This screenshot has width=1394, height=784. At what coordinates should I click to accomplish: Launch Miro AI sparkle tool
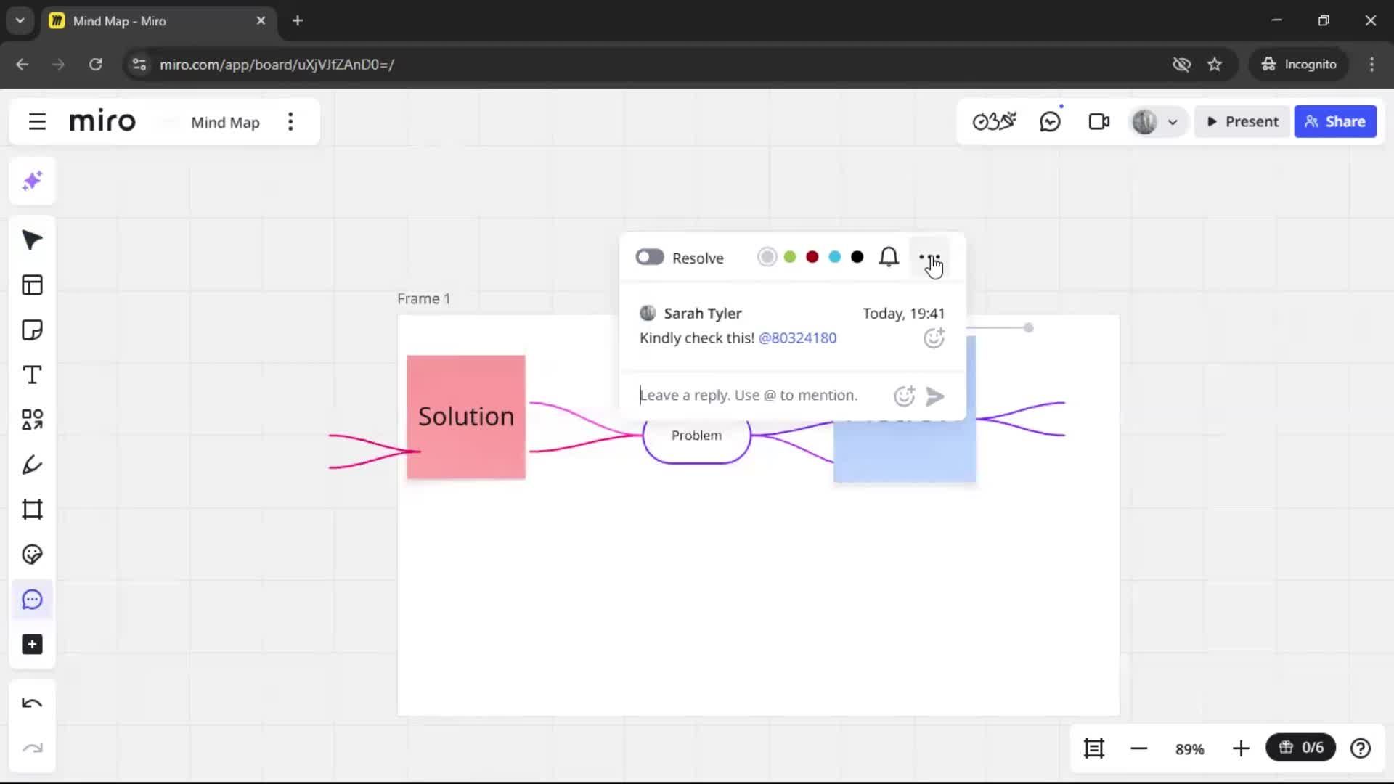(32, 181)
